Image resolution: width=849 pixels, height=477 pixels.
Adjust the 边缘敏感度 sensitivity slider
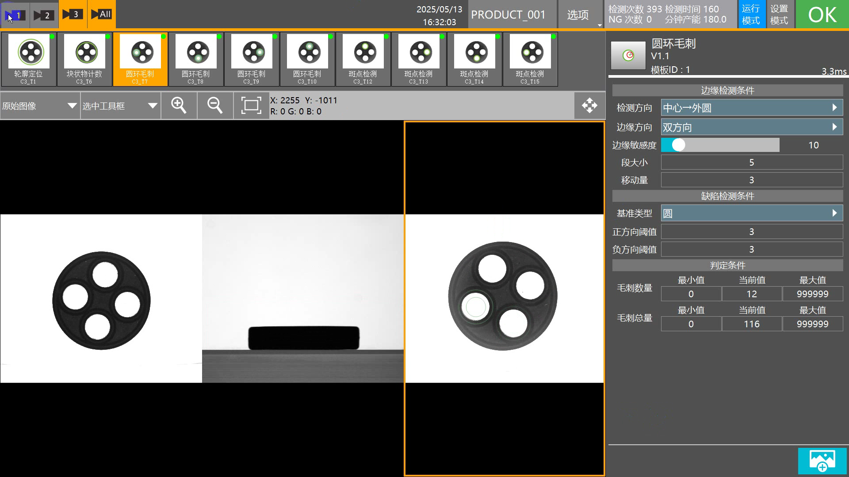679,145
